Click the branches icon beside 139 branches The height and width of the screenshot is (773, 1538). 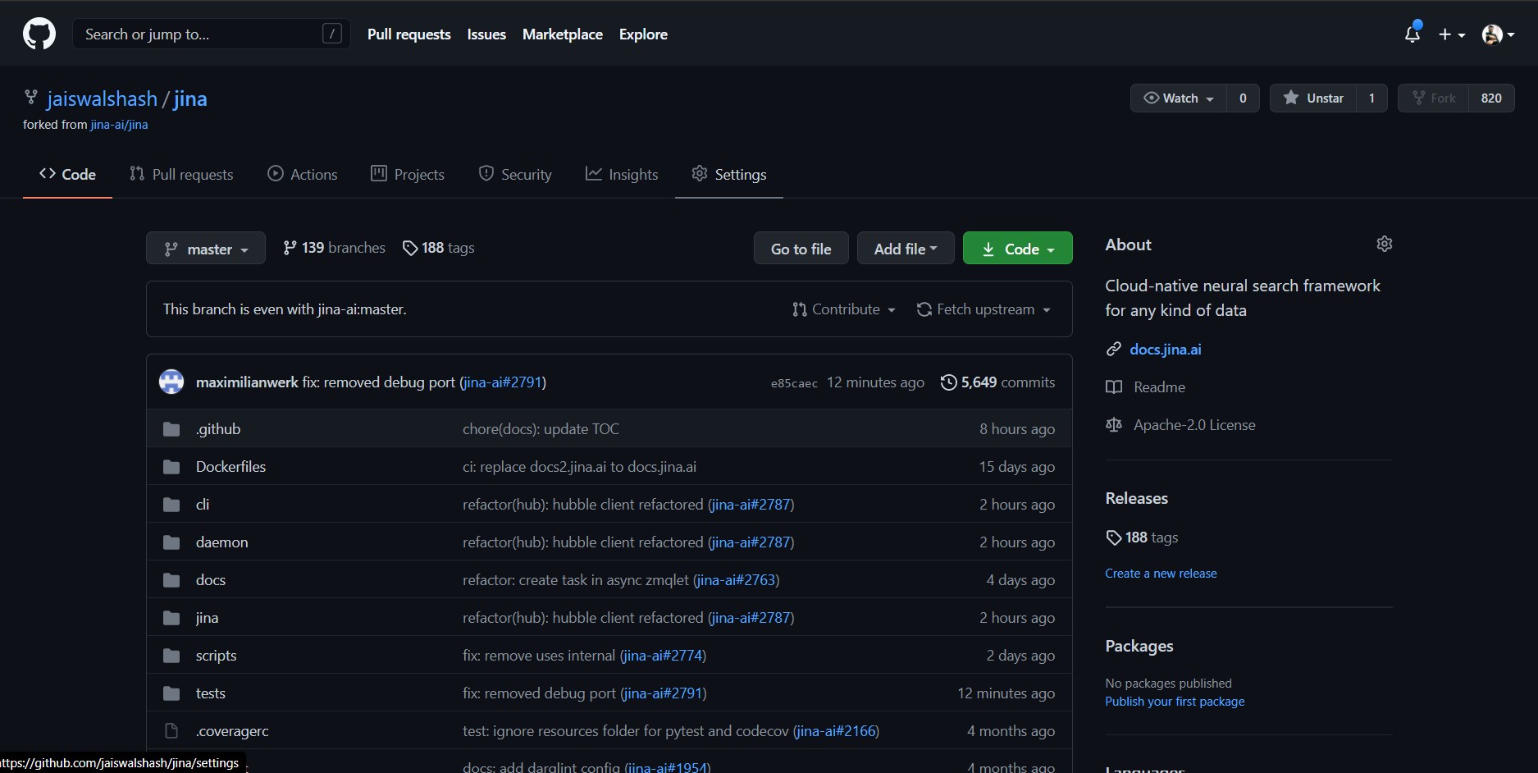(290, 248)
